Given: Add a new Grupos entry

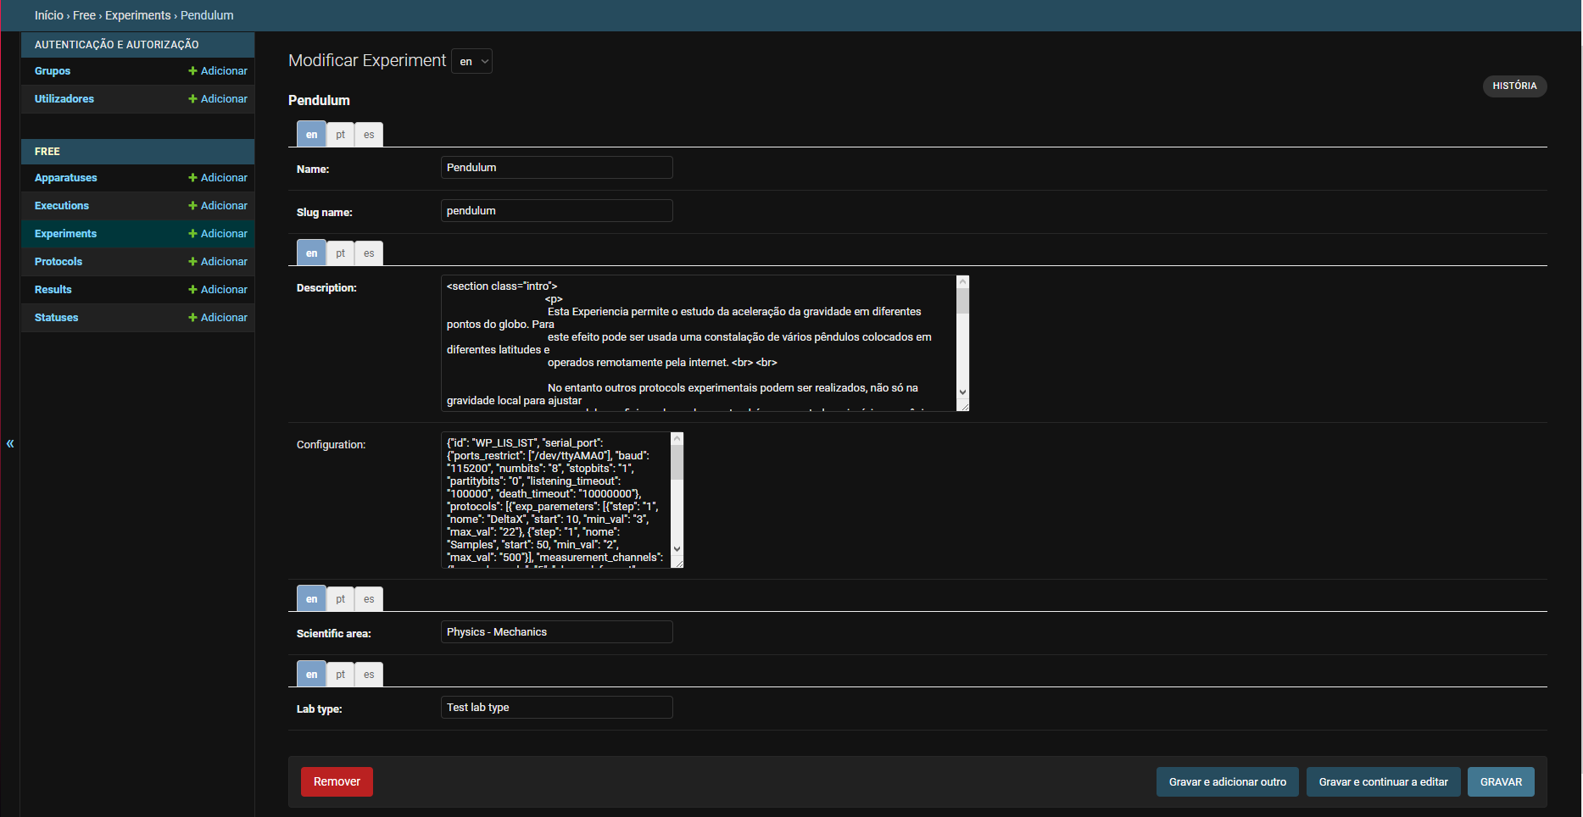Looking at the screenshot, I should pyautogui.click(x=218, y=71).
